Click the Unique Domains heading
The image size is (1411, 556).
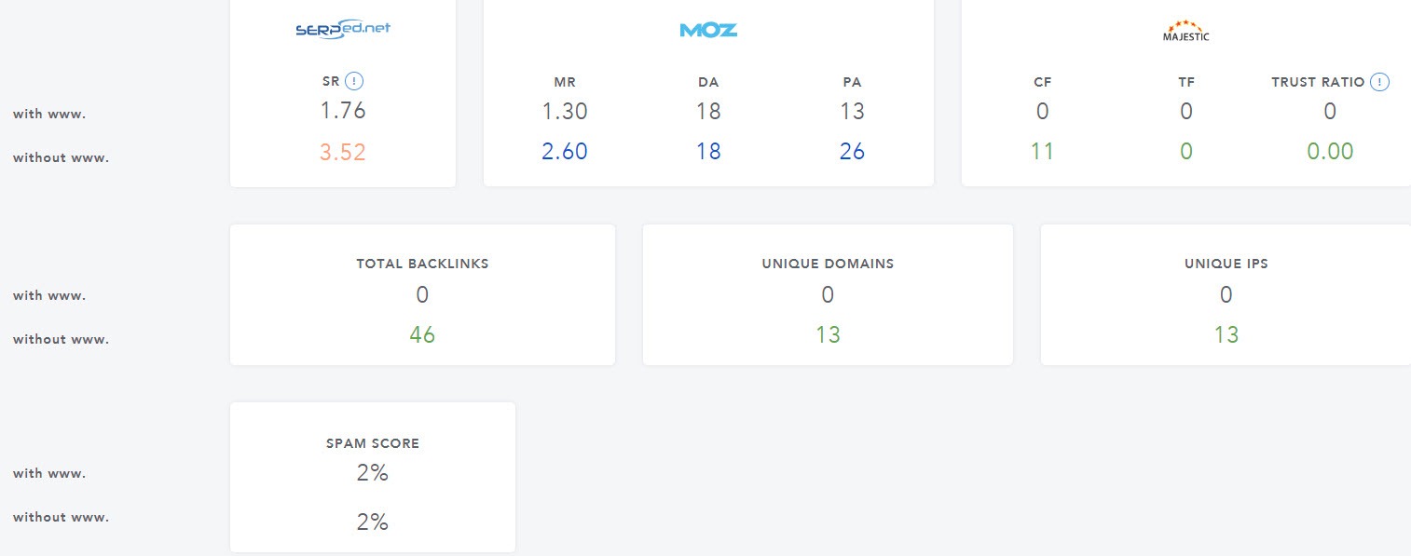point(828,264)
